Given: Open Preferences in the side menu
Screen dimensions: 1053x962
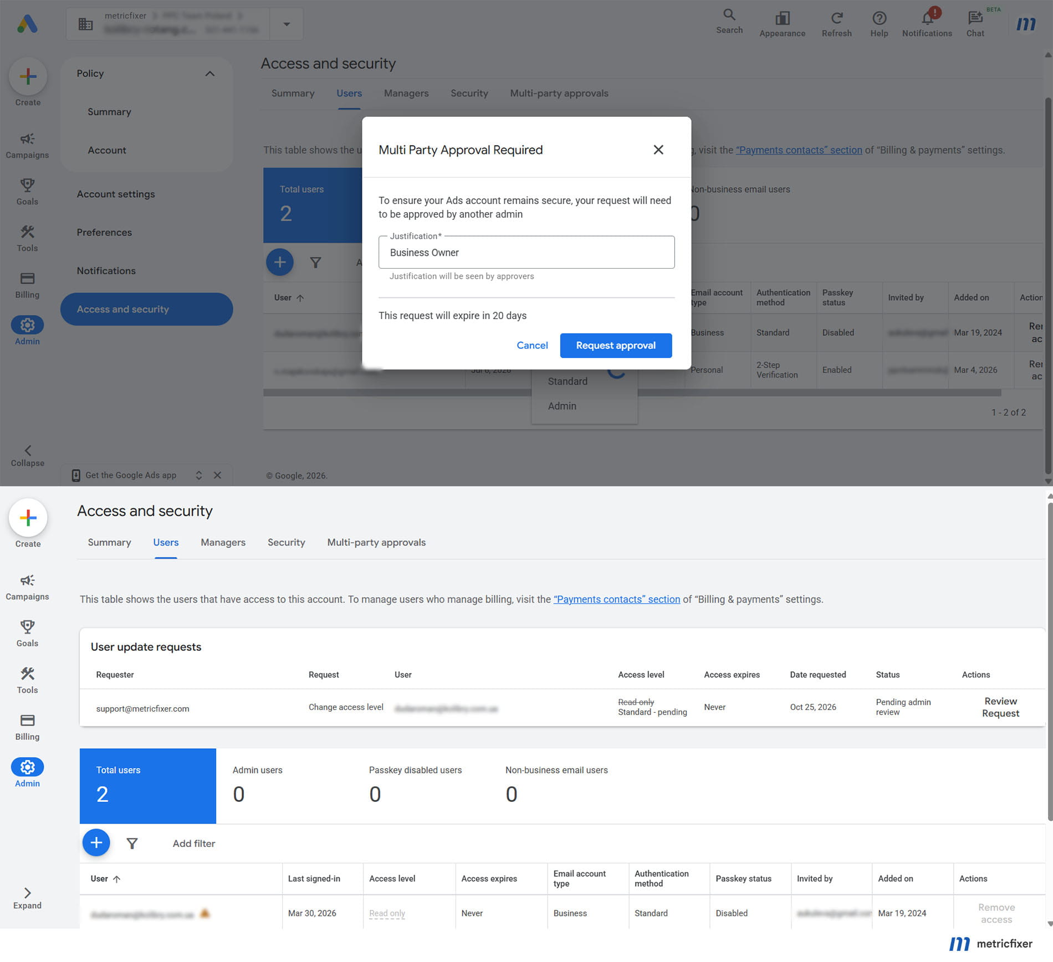Looking at the screenshot, I should pyautogui.click(x=104, y=232).
